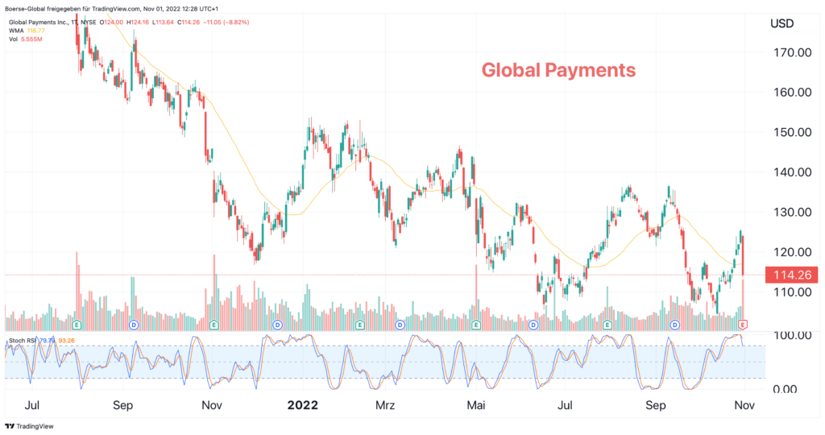Click the open value O124.00
The image size is (825, 435).
111,23
